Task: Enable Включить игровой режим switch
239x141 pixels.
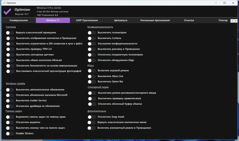Action: pyautogui.click(x=92, y=71)
